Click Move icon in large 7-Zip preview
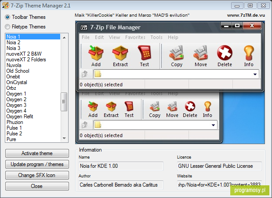The image size is (272, 198). click(x=201, y=53)
